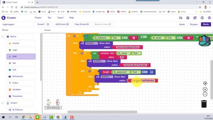
Task: Click the mutator gear on the not-contains if block
Action: (82, 53)
